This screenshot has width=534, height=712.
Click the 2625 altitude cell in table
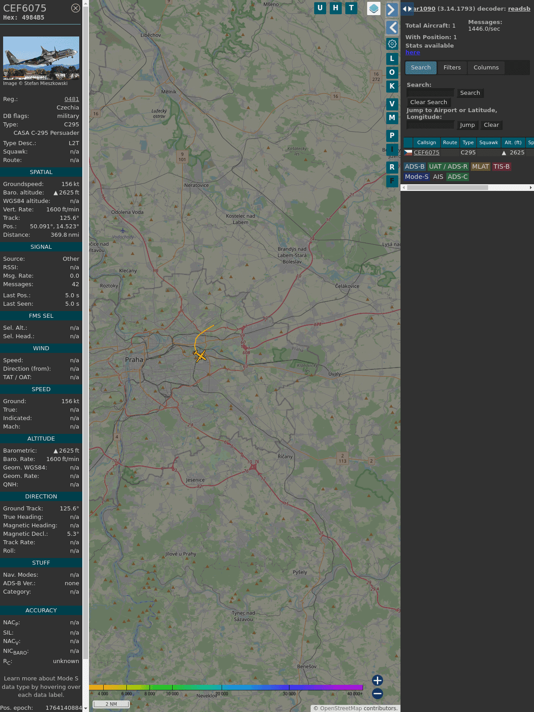(513, 153)
